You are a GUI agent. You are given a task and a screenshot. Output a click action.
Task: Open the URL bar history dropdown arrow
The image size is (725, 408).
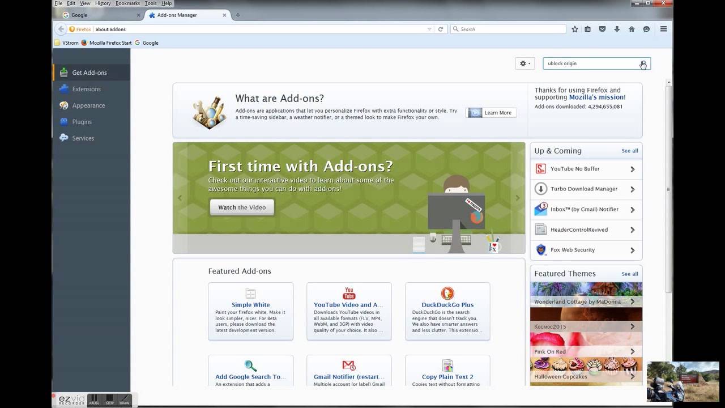[x=429, y=29]
